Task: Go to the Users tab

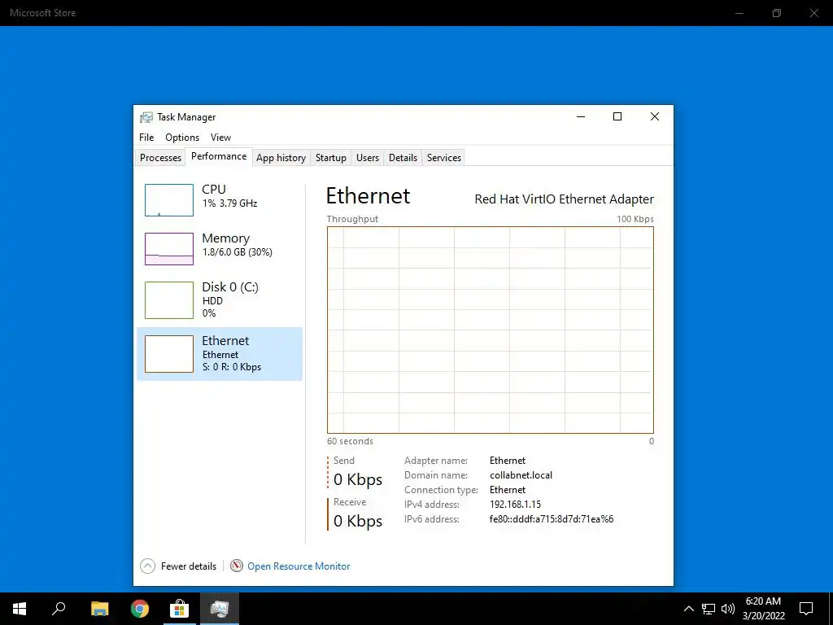Action: point(368,158)
